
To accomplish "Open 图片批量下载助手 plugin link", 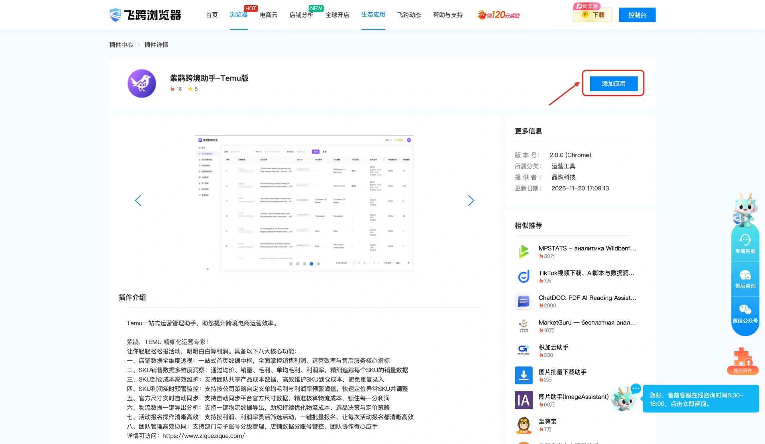I will coord(562,372).
